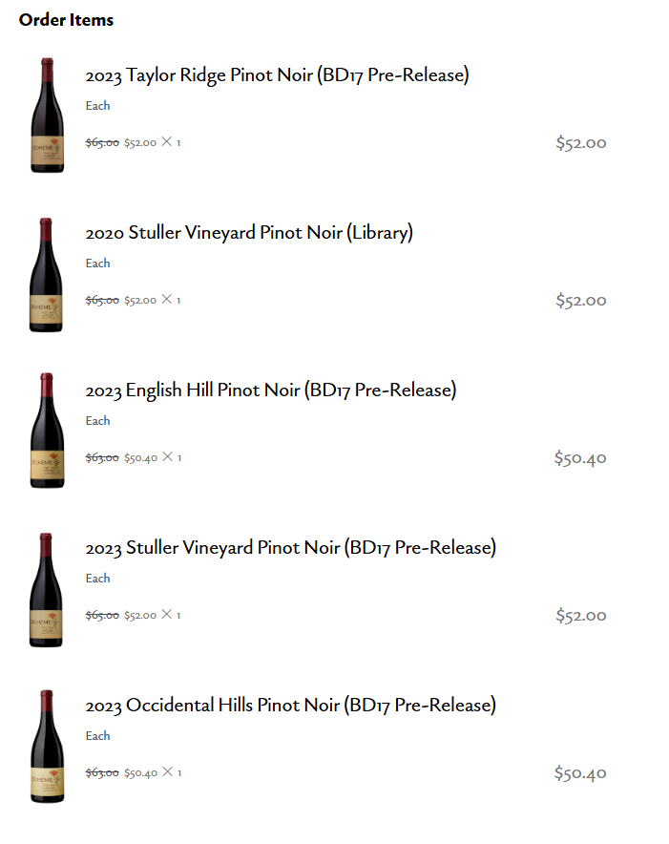Image resolution: width=669 pixels, height=844 pixels.
Task: Click the line total for 2023 Occidental Hills
Action: [580, 773]
